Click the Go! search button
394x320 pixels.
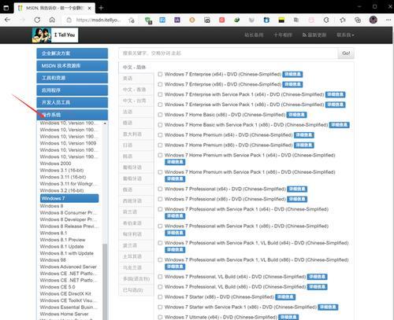(x=346, y=53)
